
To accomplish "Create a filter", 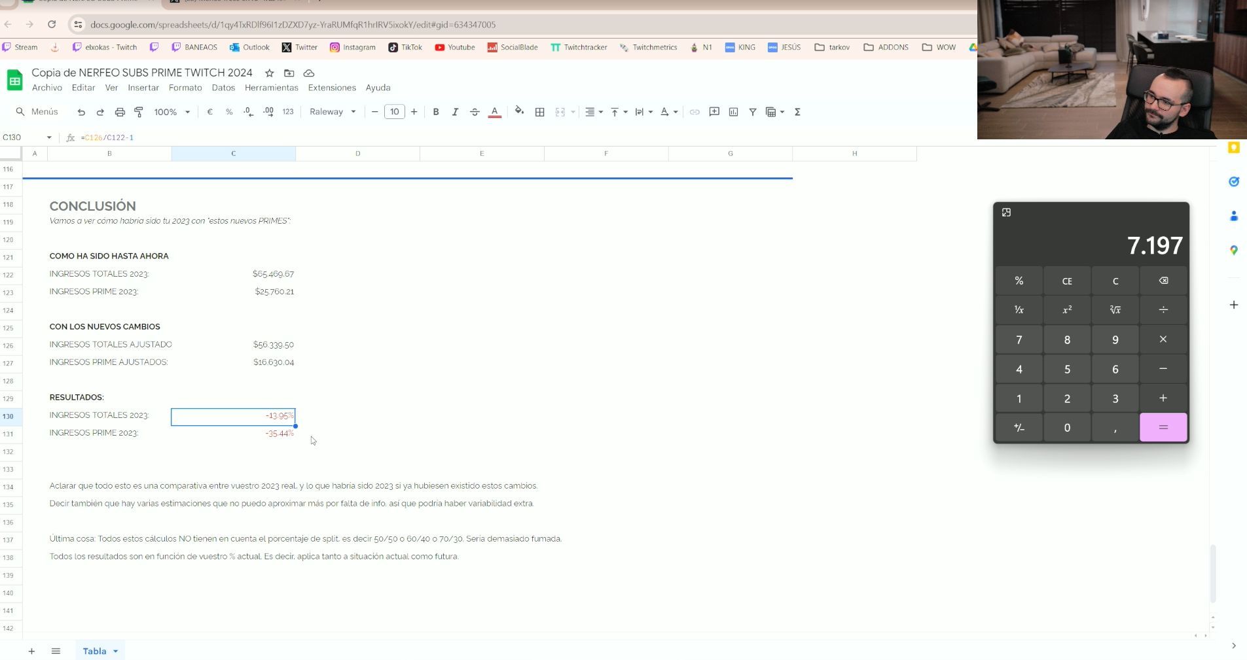I will point(752,111).
